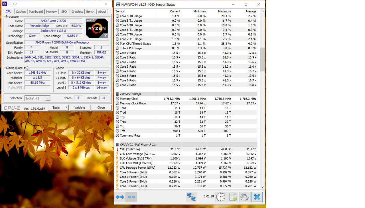Screen dimensions: 365x208
Task: Click the bolt icon beside Core 0 Power
Action: click(x=117, y=172)
